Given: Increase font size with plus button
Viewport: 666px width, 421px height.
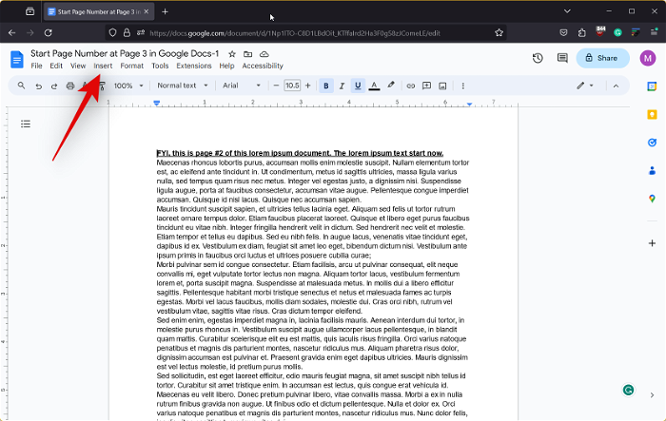Looking at the screenshot, I should pyautogui.click(x=308, y=86).
